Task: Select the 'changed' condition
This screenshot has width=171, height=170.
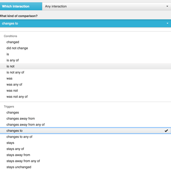Action: (x=85, y=42)
